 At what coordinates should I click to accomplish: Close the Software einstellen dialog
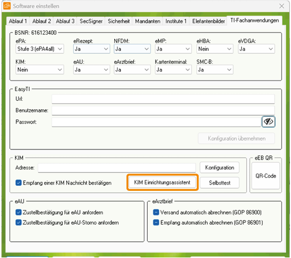pyautogui.click(x=281, y=6)
